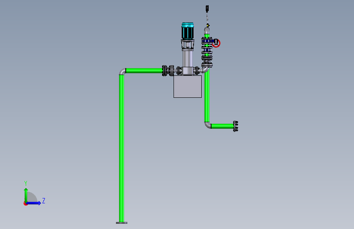The height and width of the screenshot is (229, 354).
Task: Click the red valve handwheel
Action: [x=216, y=43]
